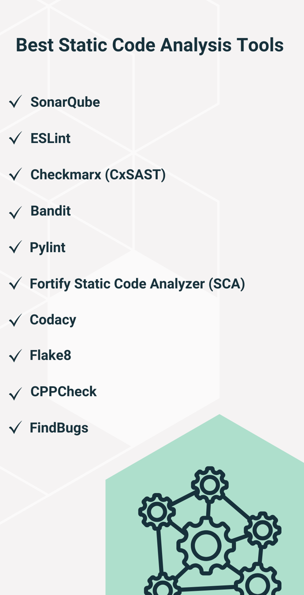Click the checkmark beside FindBugs

point(15,428)
